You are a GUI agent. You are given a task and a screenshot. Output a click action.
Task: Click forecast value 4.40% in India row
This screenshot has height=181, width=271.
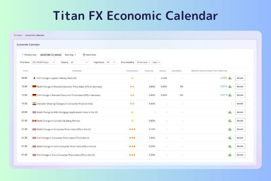pyautogui.click(x=152, y=104)
